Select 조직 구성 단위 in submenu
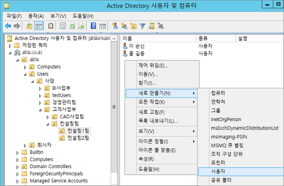Image resolution: width=284 pixels, height=186 pixels. tap(241, 154)
